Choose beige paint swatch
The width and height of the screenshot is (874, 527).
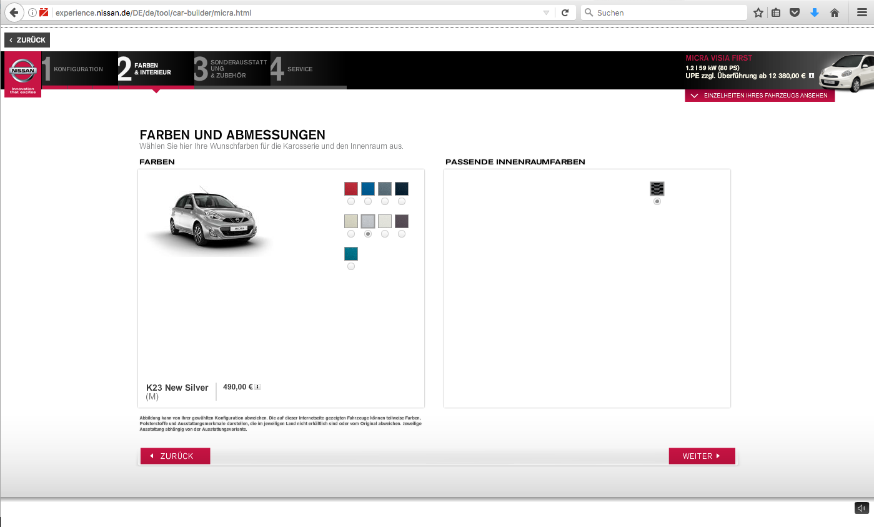click(x=351, y=221)
